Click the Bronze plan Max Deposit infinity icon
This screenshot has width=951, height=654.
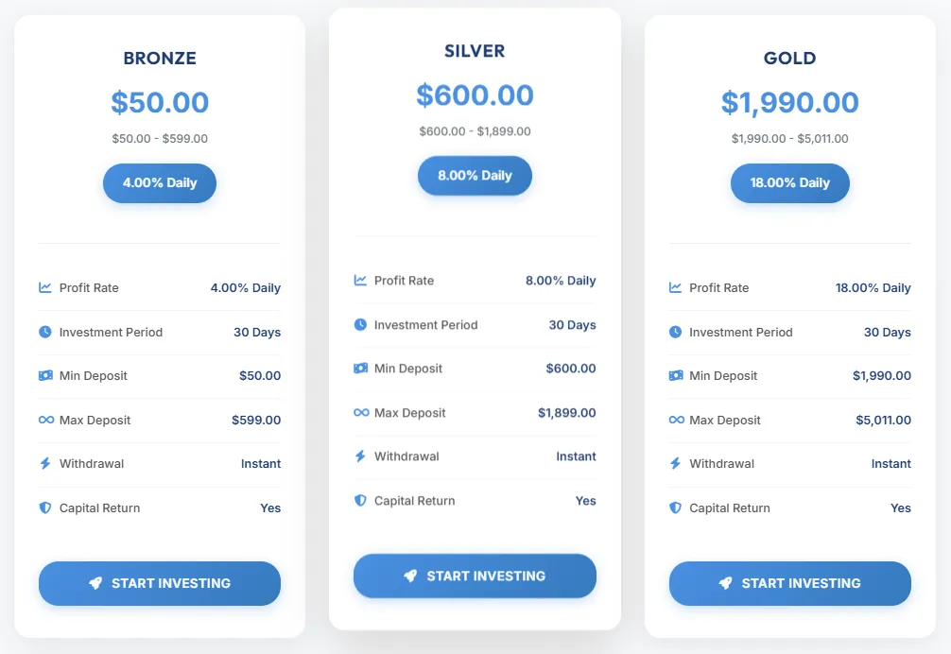[45, 420]
